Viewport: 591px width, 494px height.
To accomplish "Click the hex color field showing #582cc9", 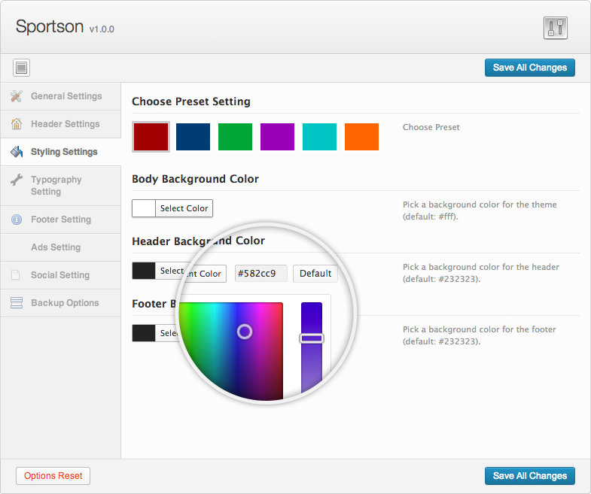I will coord(260,274).
